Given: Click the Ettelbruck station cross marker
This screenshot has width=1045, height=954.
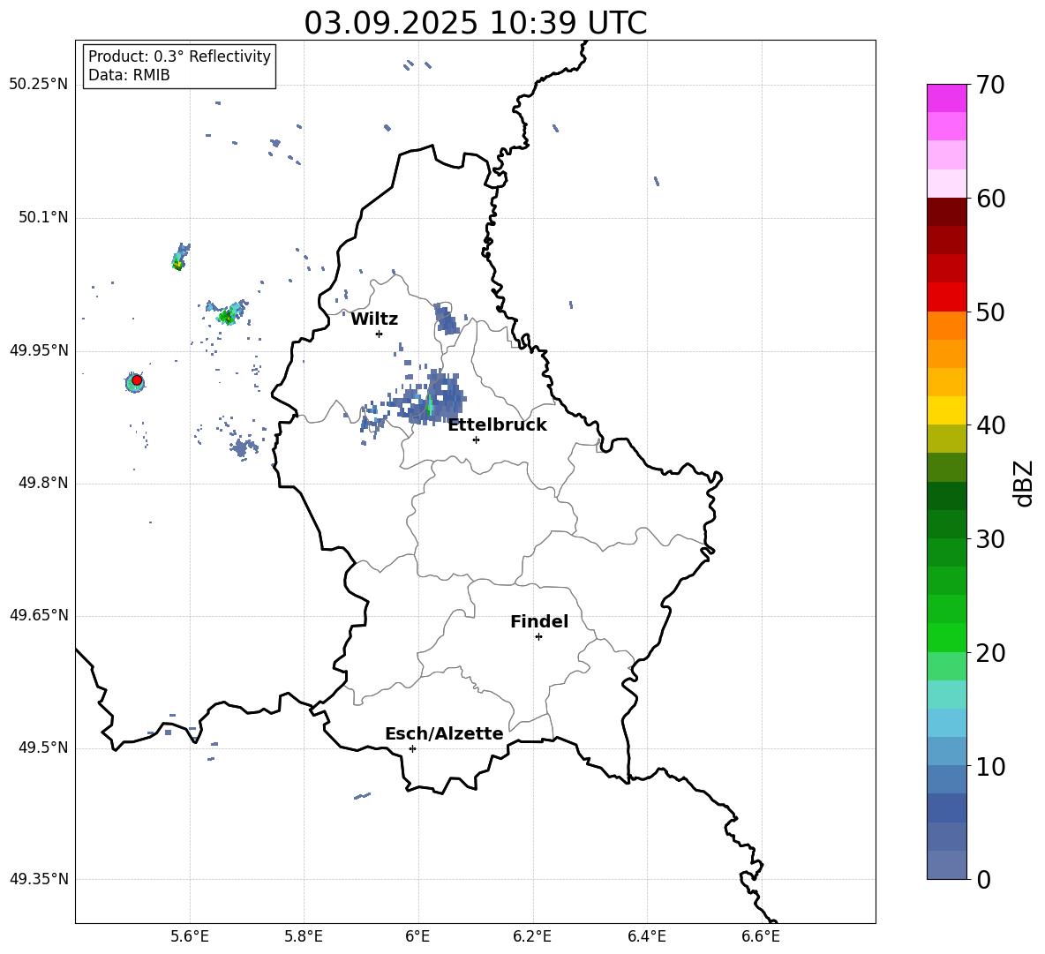Looking at the screenshot, I should [x=476, y=439].
